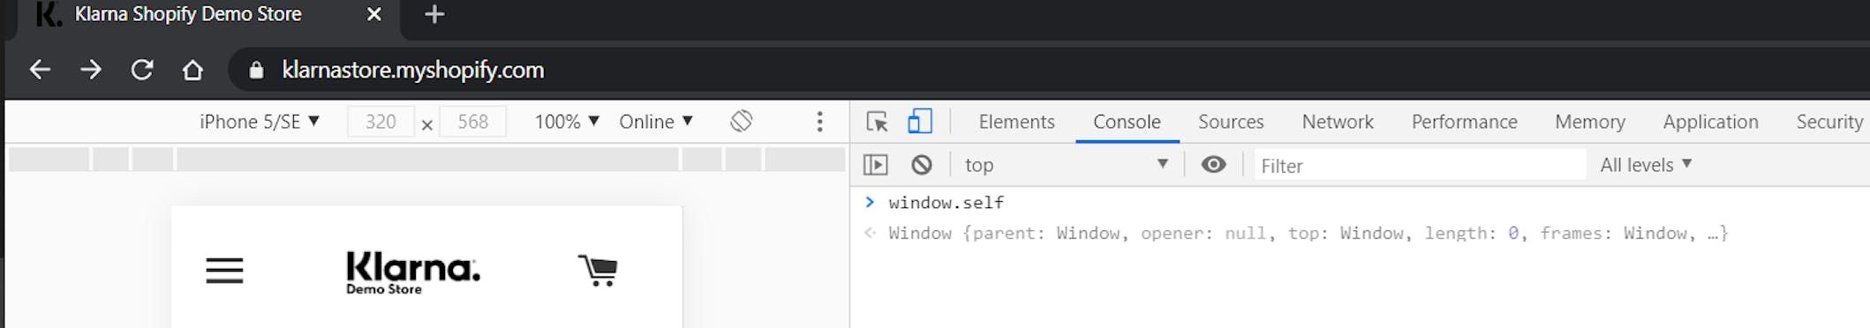Screen dimensions: 1870x328
Task: Switch to the Network tab
Action: point(1338,122)
